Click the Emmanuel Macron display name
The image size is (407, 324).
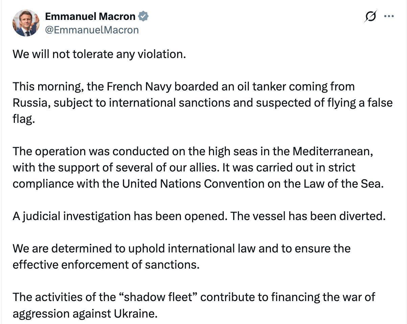coord(90,16)
